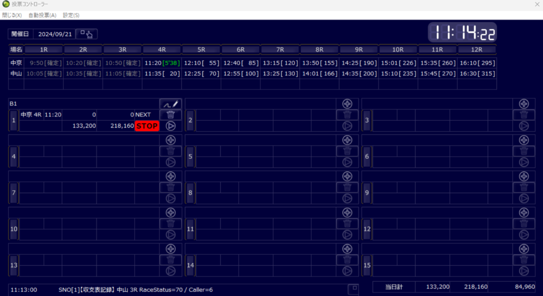
Task: Delete slot 1 with trash icon
Action: click(x=170, y=115)
